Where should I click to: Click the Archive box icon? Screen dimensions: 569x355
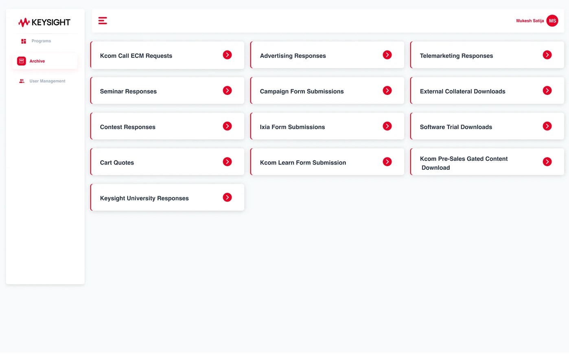click(x=22, y=61)
